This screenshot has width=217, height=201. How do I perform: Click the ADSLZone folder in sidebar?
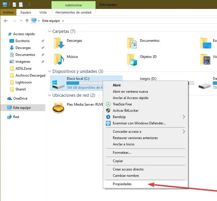tap(23, 68)
